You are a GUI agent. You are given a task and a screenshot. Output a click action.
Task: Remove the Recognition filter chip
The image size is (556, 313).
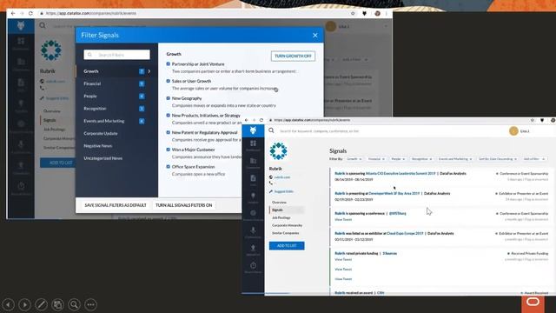431,159
